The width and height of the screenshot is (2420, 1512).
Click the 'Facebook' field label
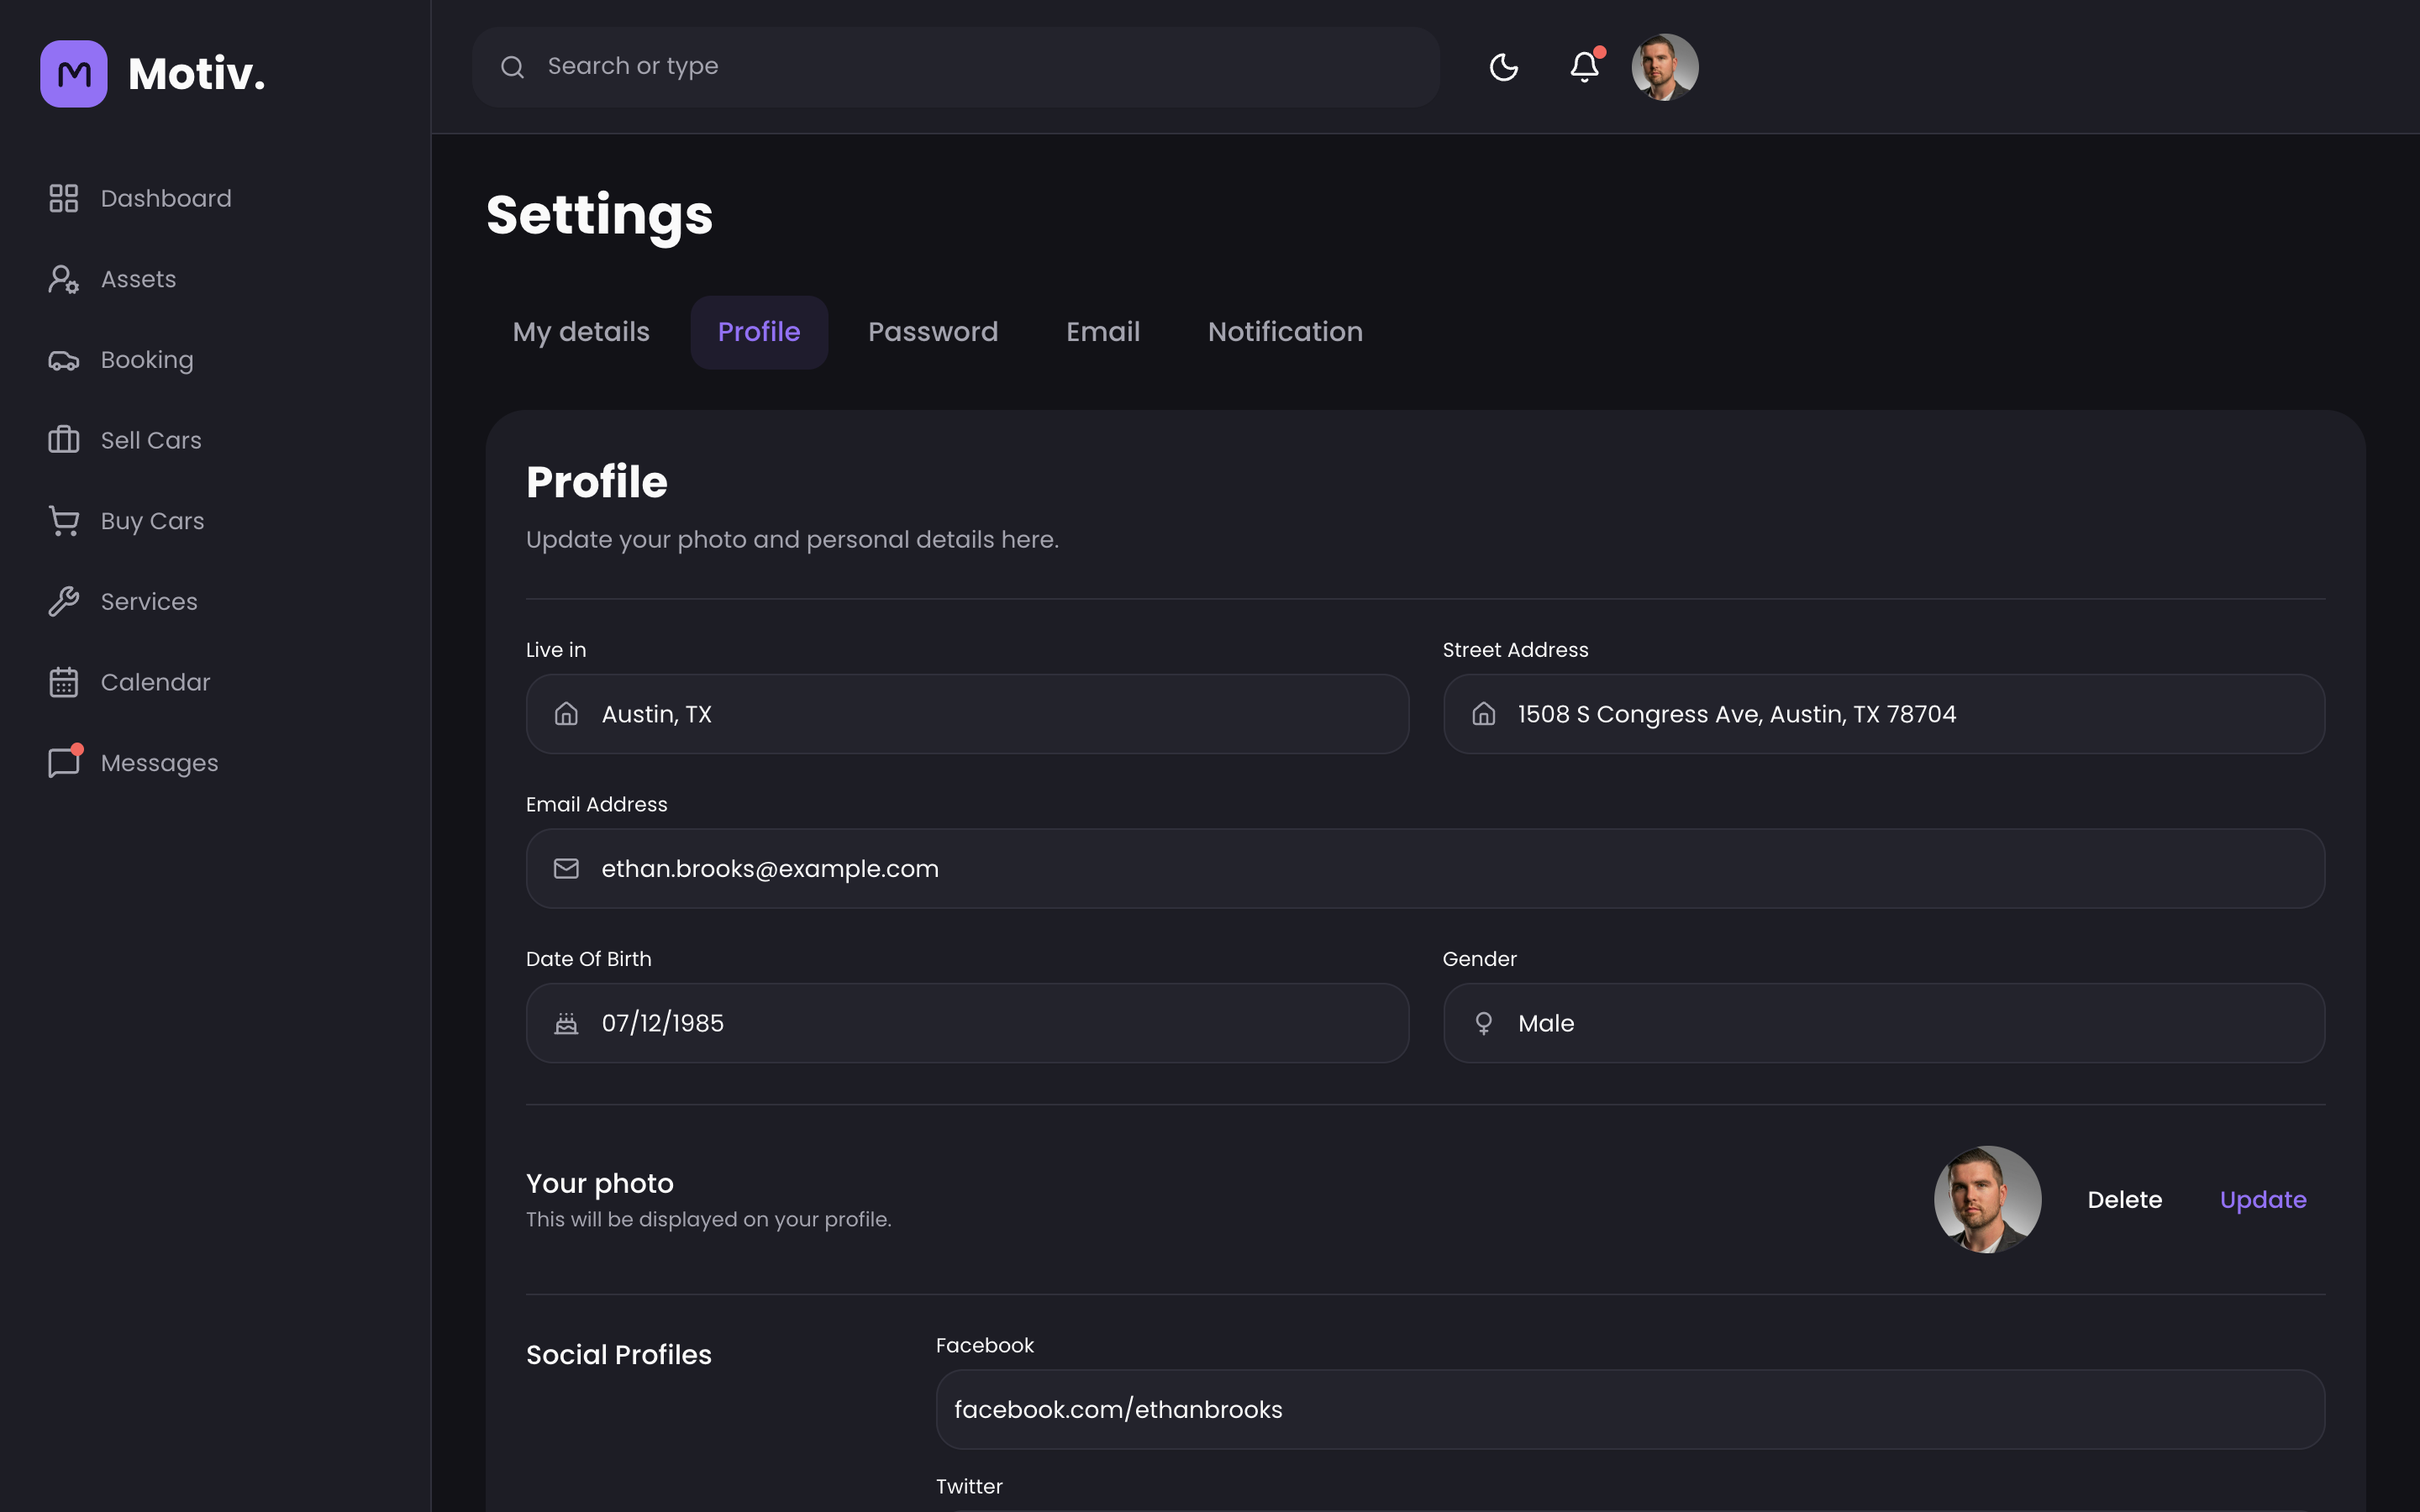click(985, 1346)
